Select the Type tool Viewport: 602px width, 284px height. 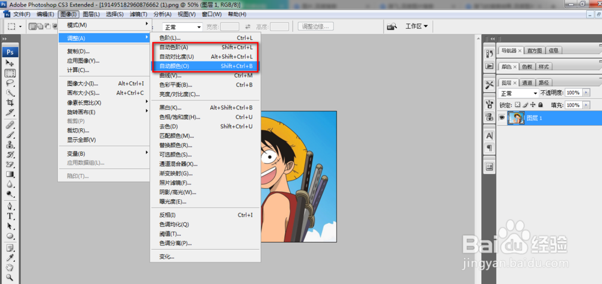click(x=10, y=217)
